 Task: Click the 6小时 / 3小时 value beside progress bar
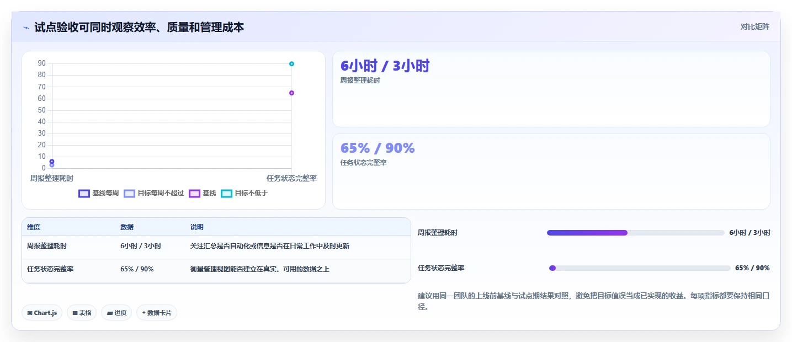click(750, 233)
